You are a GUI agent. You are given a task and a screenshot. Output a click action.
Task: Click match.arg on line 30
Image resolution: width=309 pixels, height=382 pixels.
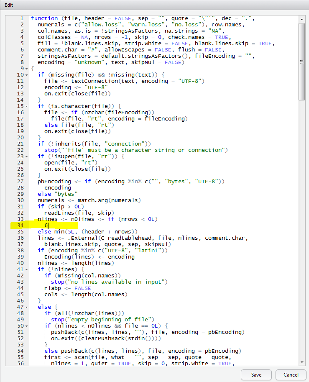coord(93,200)
